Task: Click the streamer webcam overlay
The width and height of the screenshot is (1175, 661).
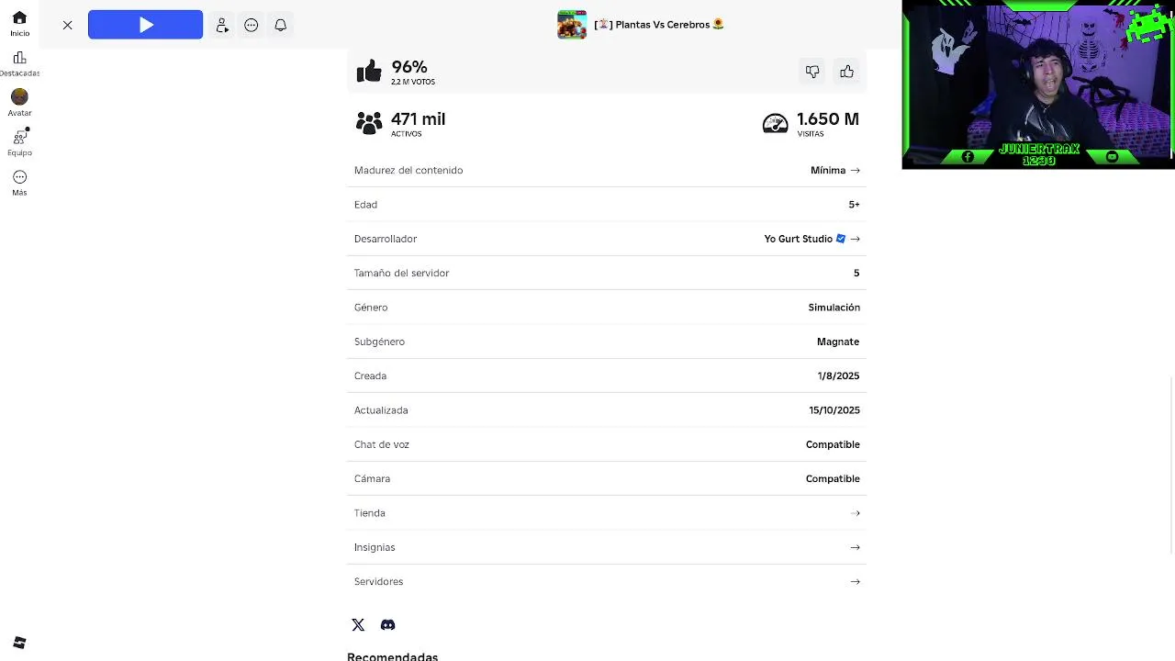Action: (1037, 84)
